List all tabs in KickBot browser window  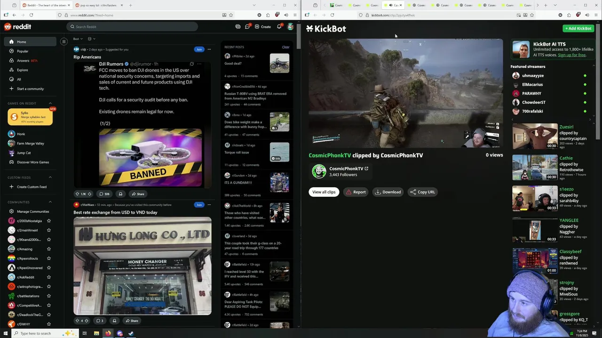coord(555,5)
